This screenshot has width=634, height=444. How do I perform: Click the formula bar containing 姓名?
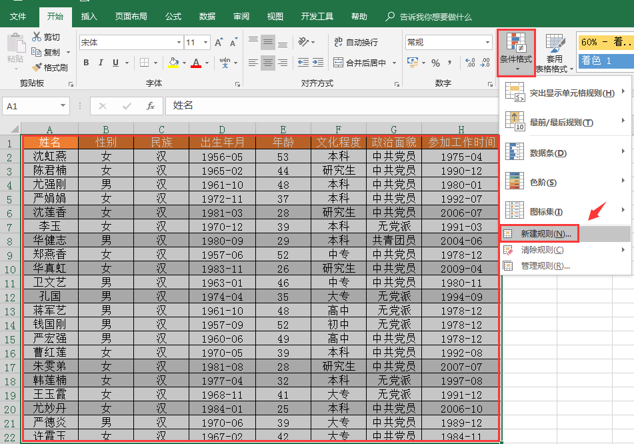[x=331, y=106]
